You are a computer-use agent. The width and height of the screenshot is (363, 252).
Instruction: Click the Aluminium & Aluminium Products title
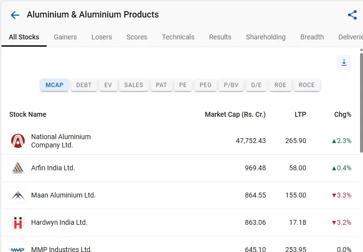coord(93,15)
